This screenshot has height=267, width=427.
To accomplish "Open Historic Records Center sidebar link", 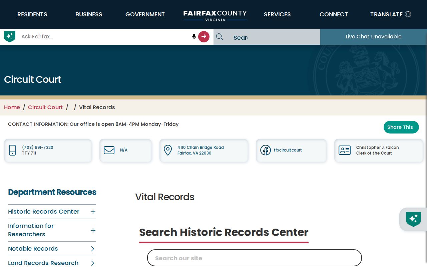I will [44, 212].
